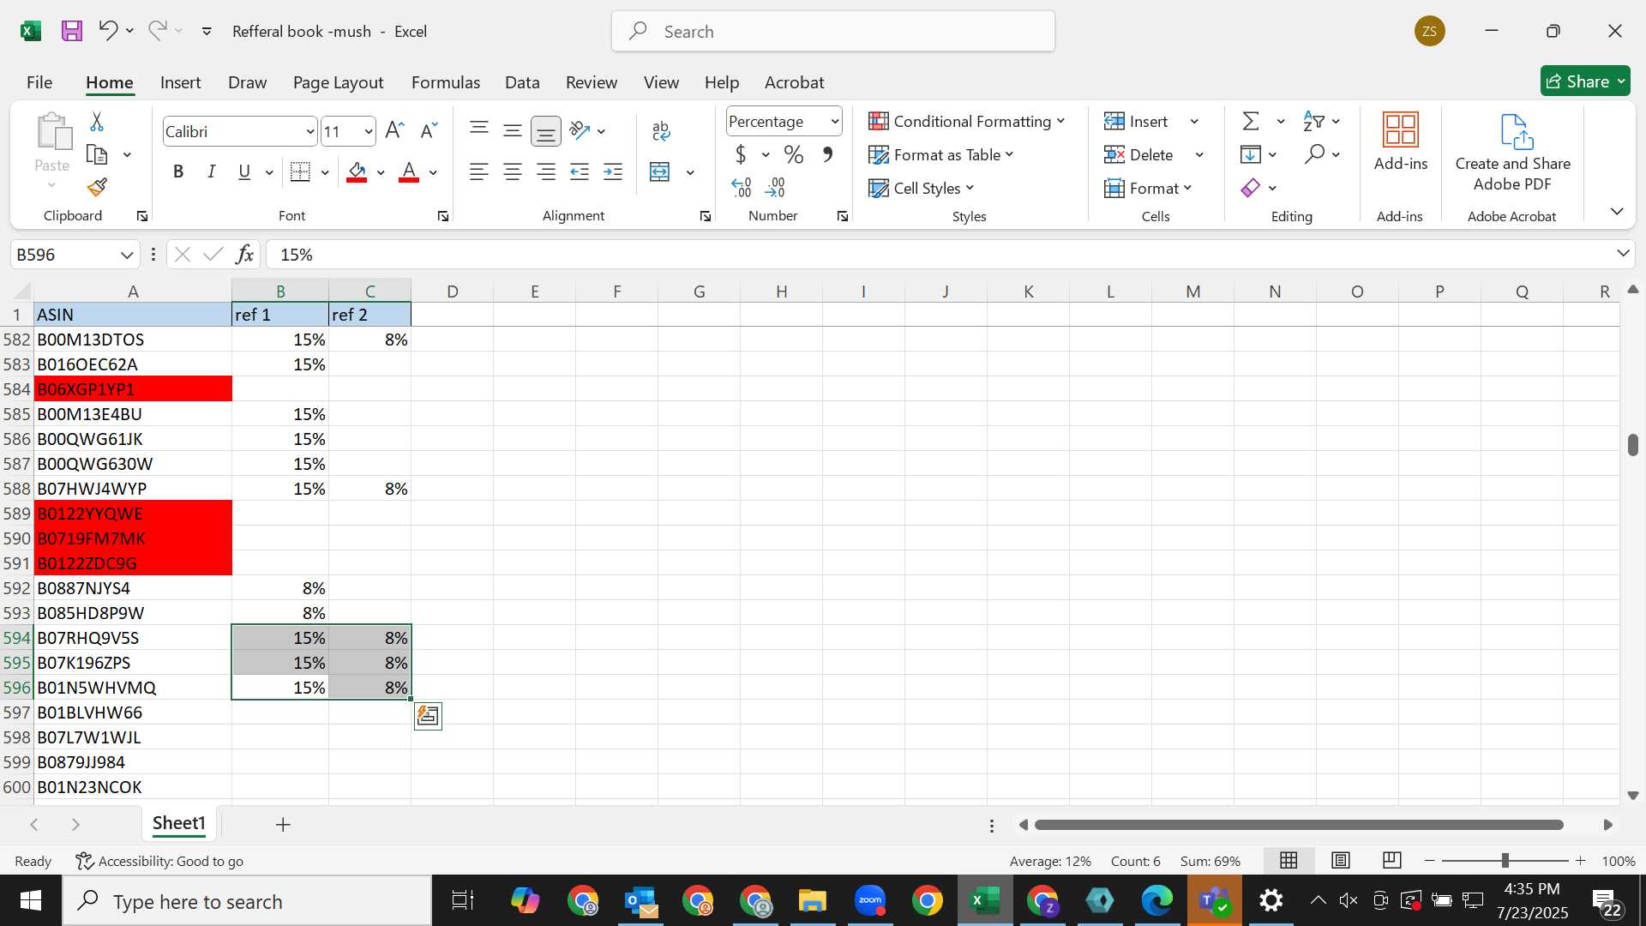
Task: Click the horizontal scrollbar
Action: click(x=1299, y=825)
